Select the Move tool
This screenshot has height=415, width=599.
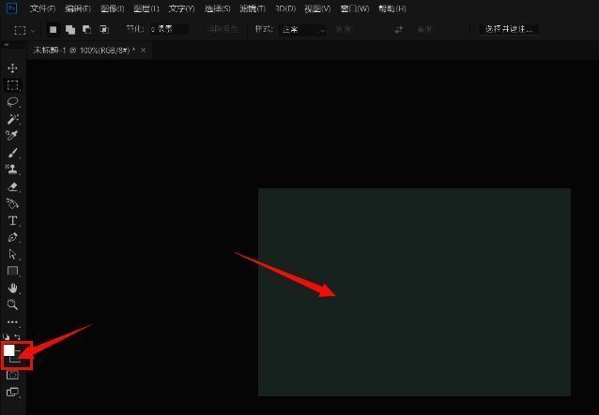point(12,68)
